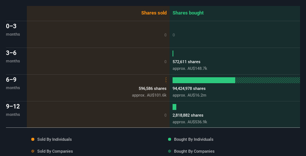Click the 2,818,882 shares figure

point(188,115)
